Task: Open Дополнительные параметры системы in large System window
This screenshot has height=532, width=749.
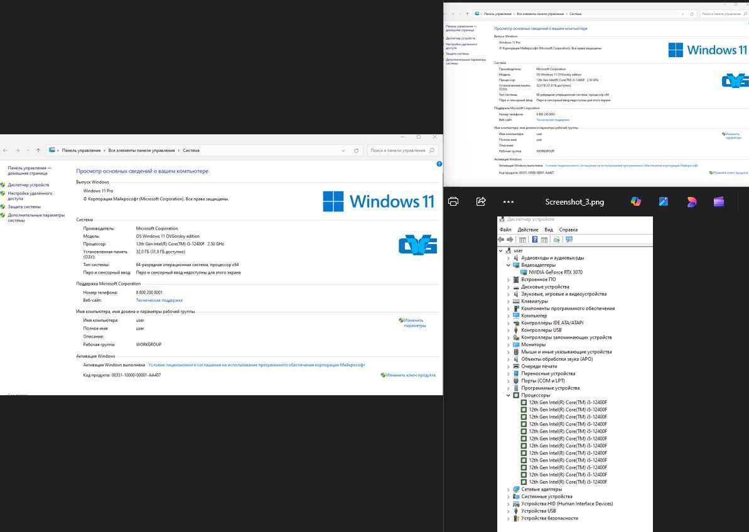Action: click(36, 218)
